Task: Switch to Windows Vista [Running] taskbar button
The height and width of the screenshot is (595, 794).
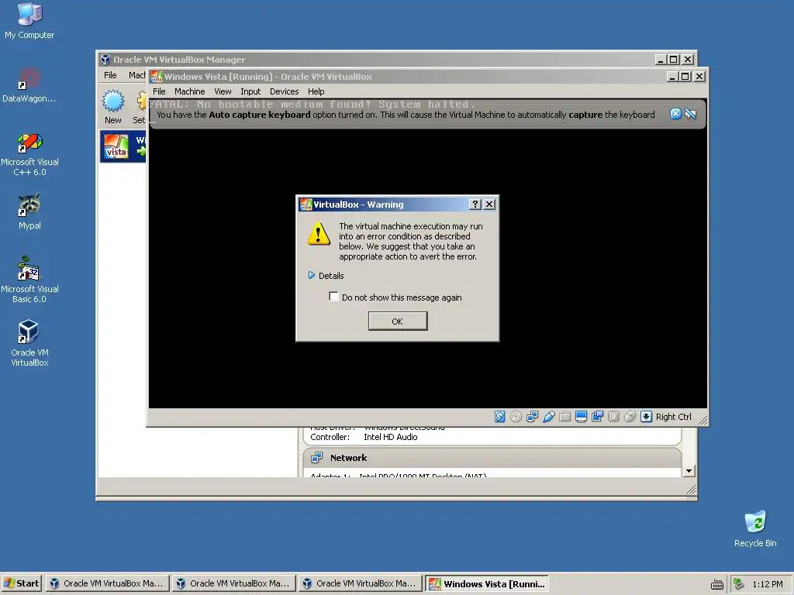Action: [487, 583]
